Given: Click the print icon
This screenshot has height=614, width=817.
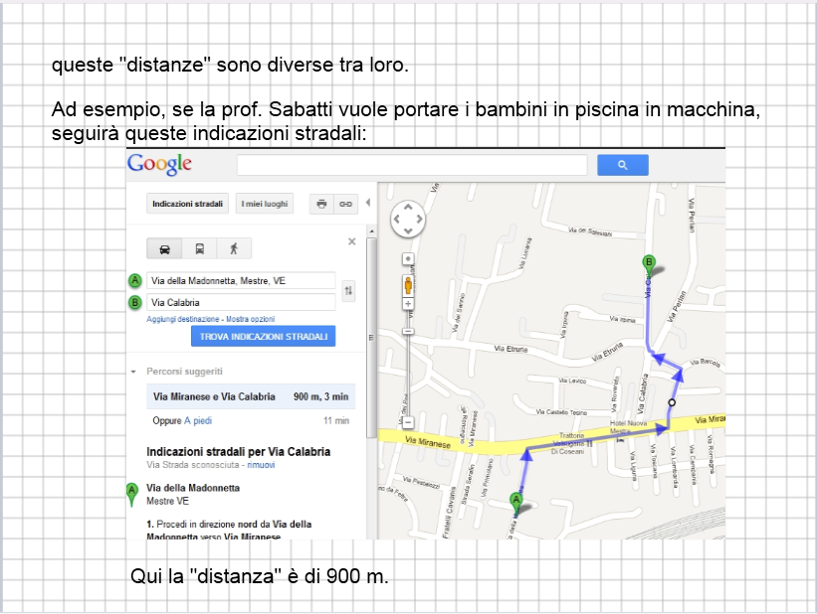Looking at the screenshot, I should click(321, 204).
